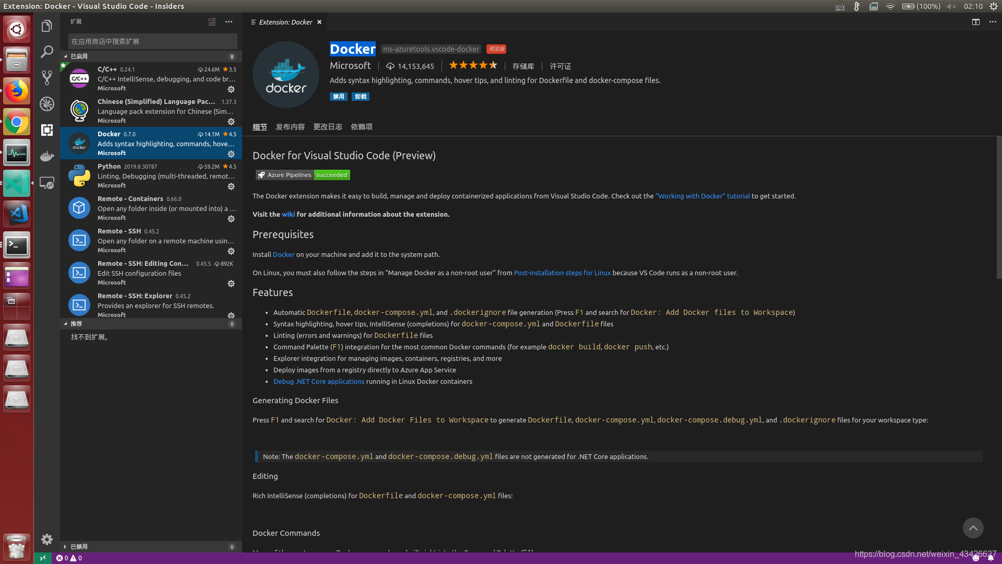Open editor more actions menu
Screen dimensions: 1002x564
(x=993, y=22)
